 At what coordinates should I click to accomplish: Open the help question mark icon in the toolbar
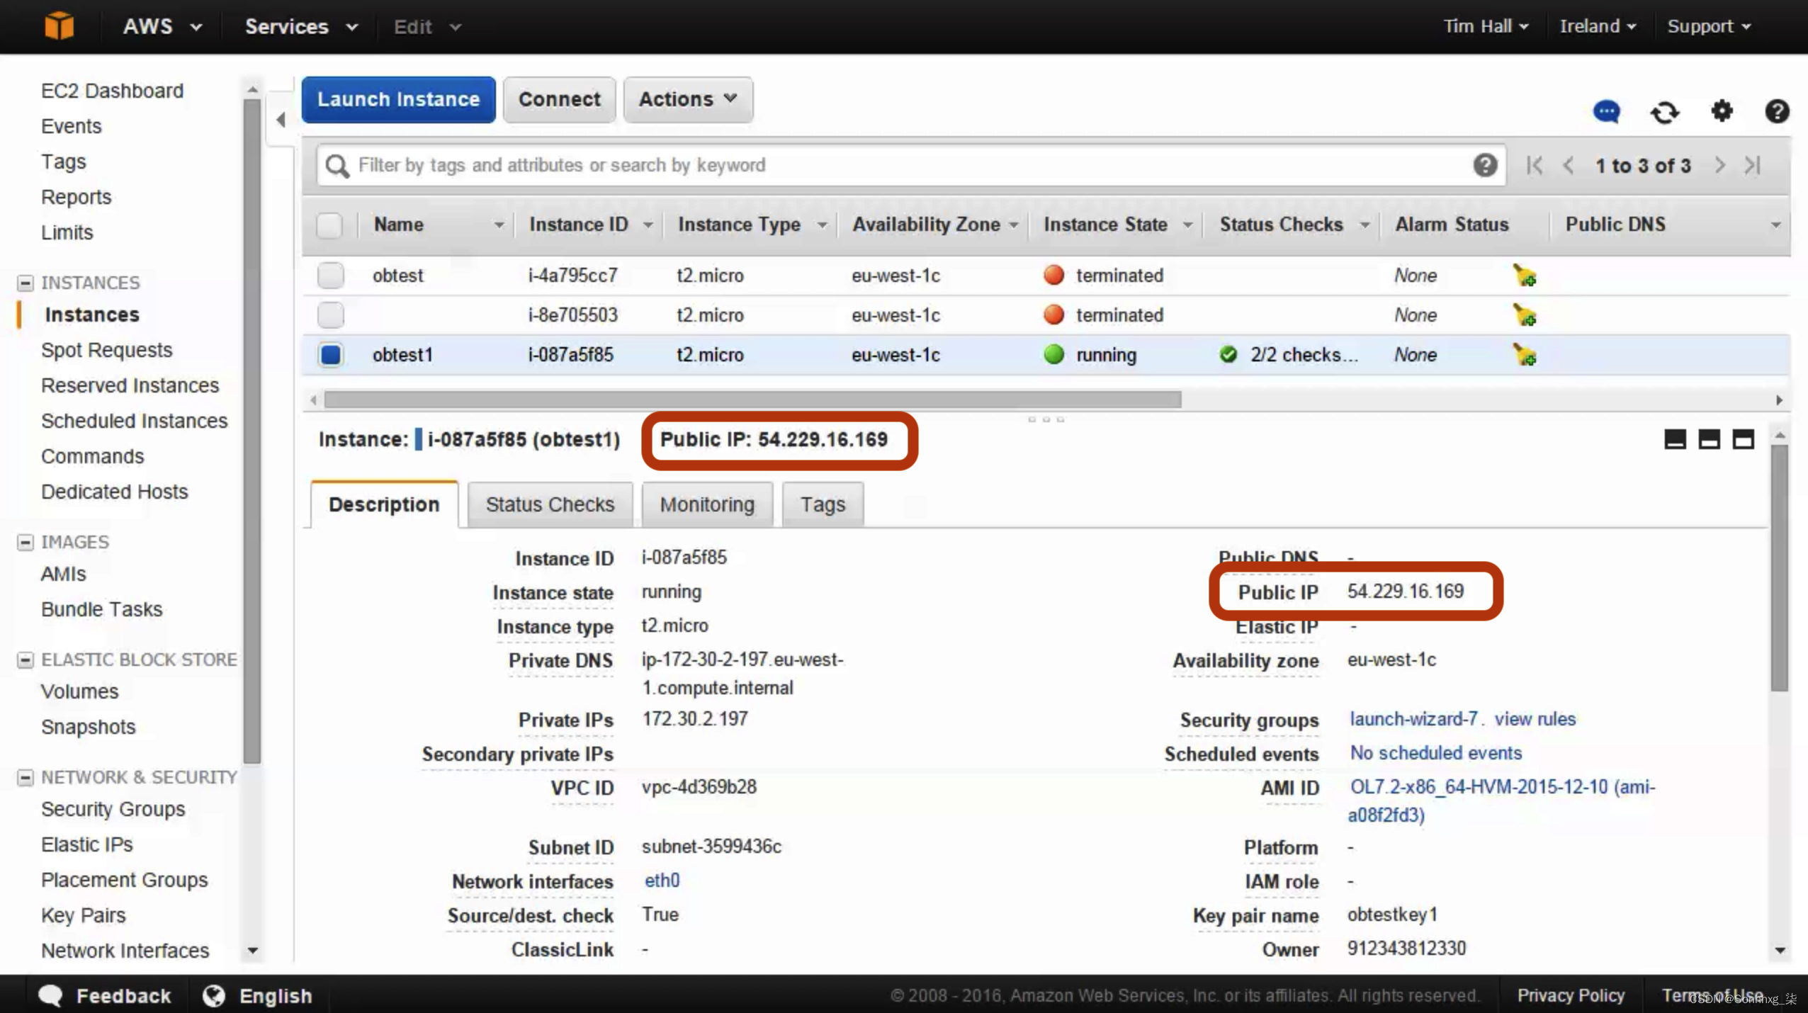[1777, 111]
